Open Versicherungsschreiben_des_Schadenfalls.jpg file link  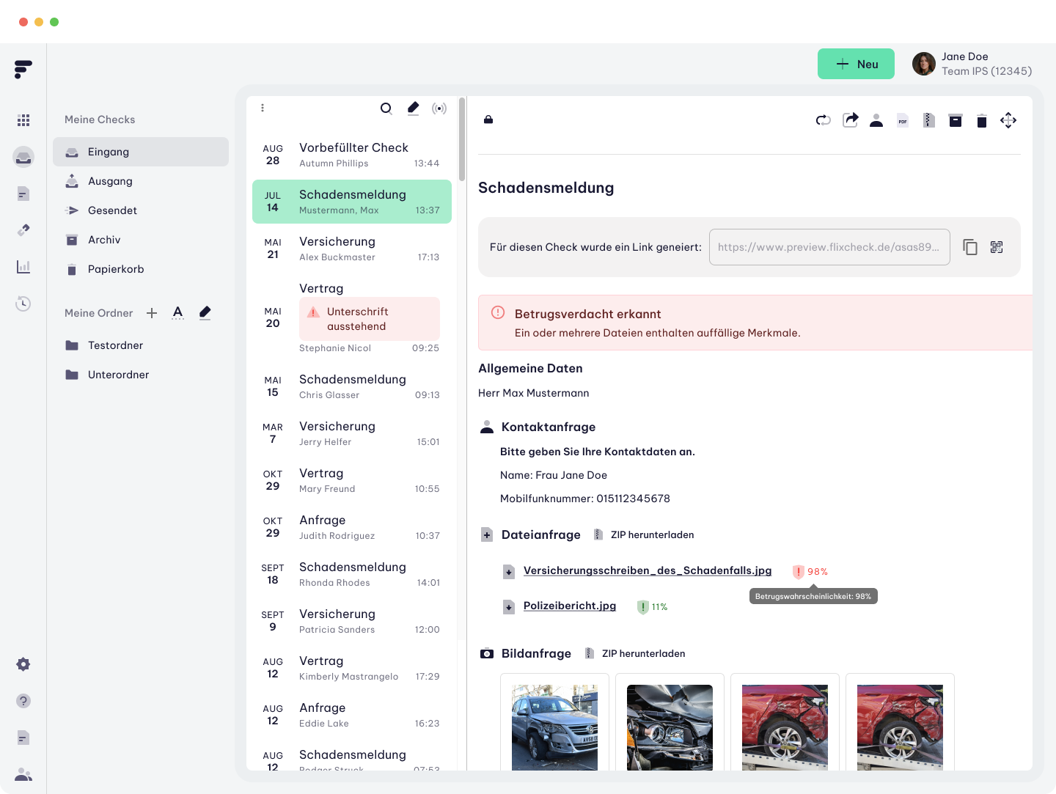click(647, 570)
